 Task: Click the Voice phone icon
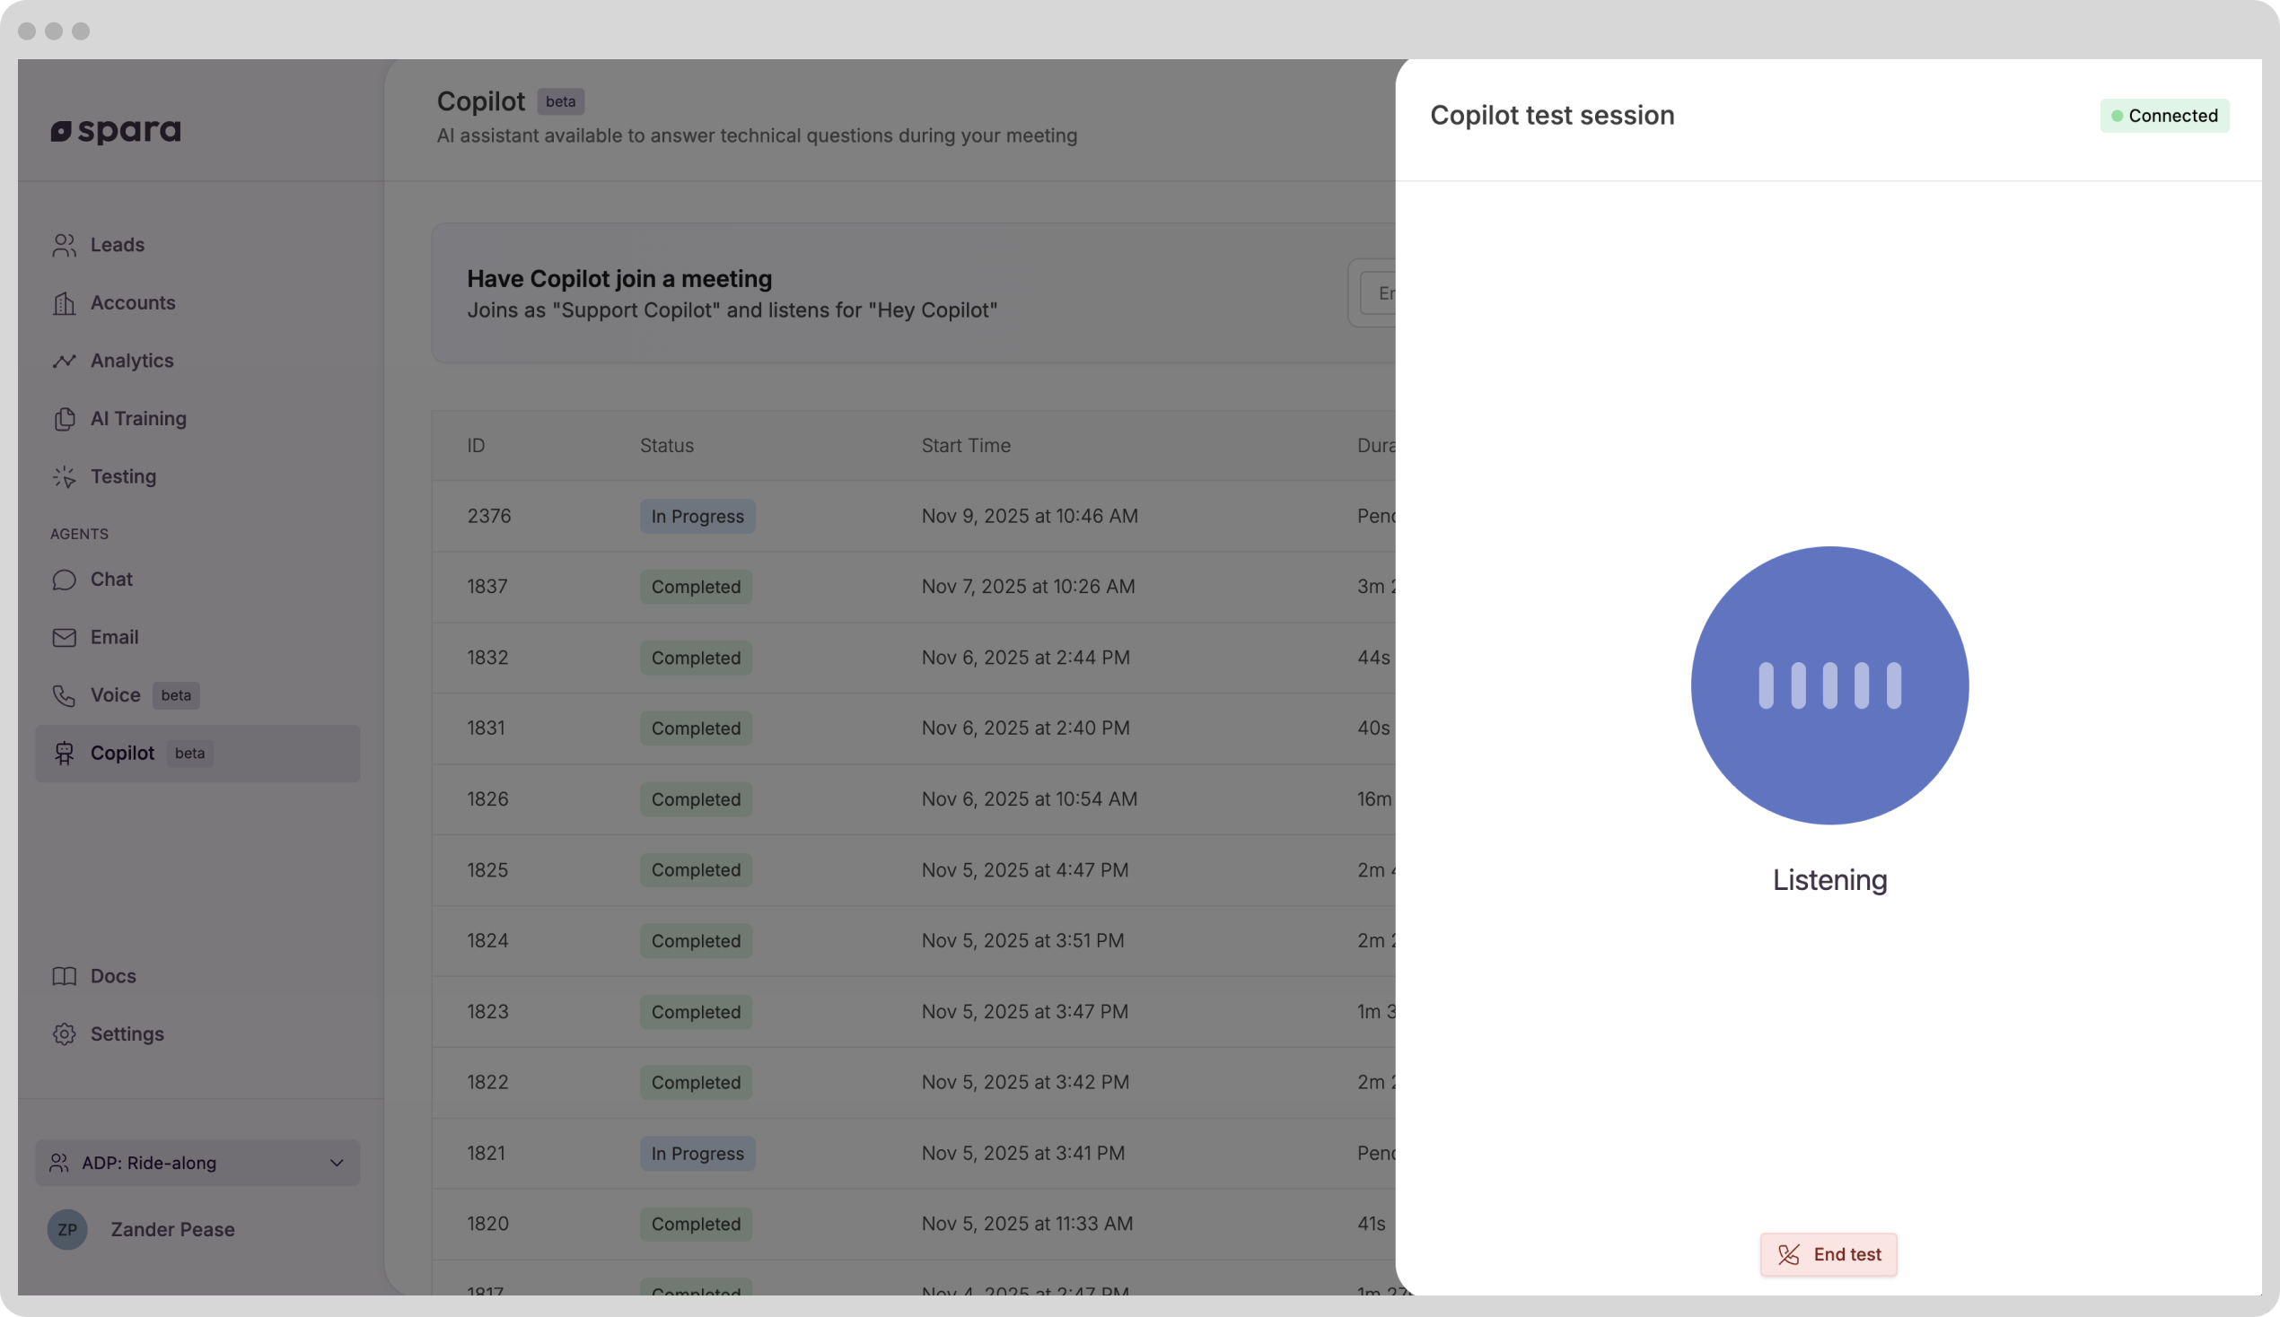click(x=64, y=695)
